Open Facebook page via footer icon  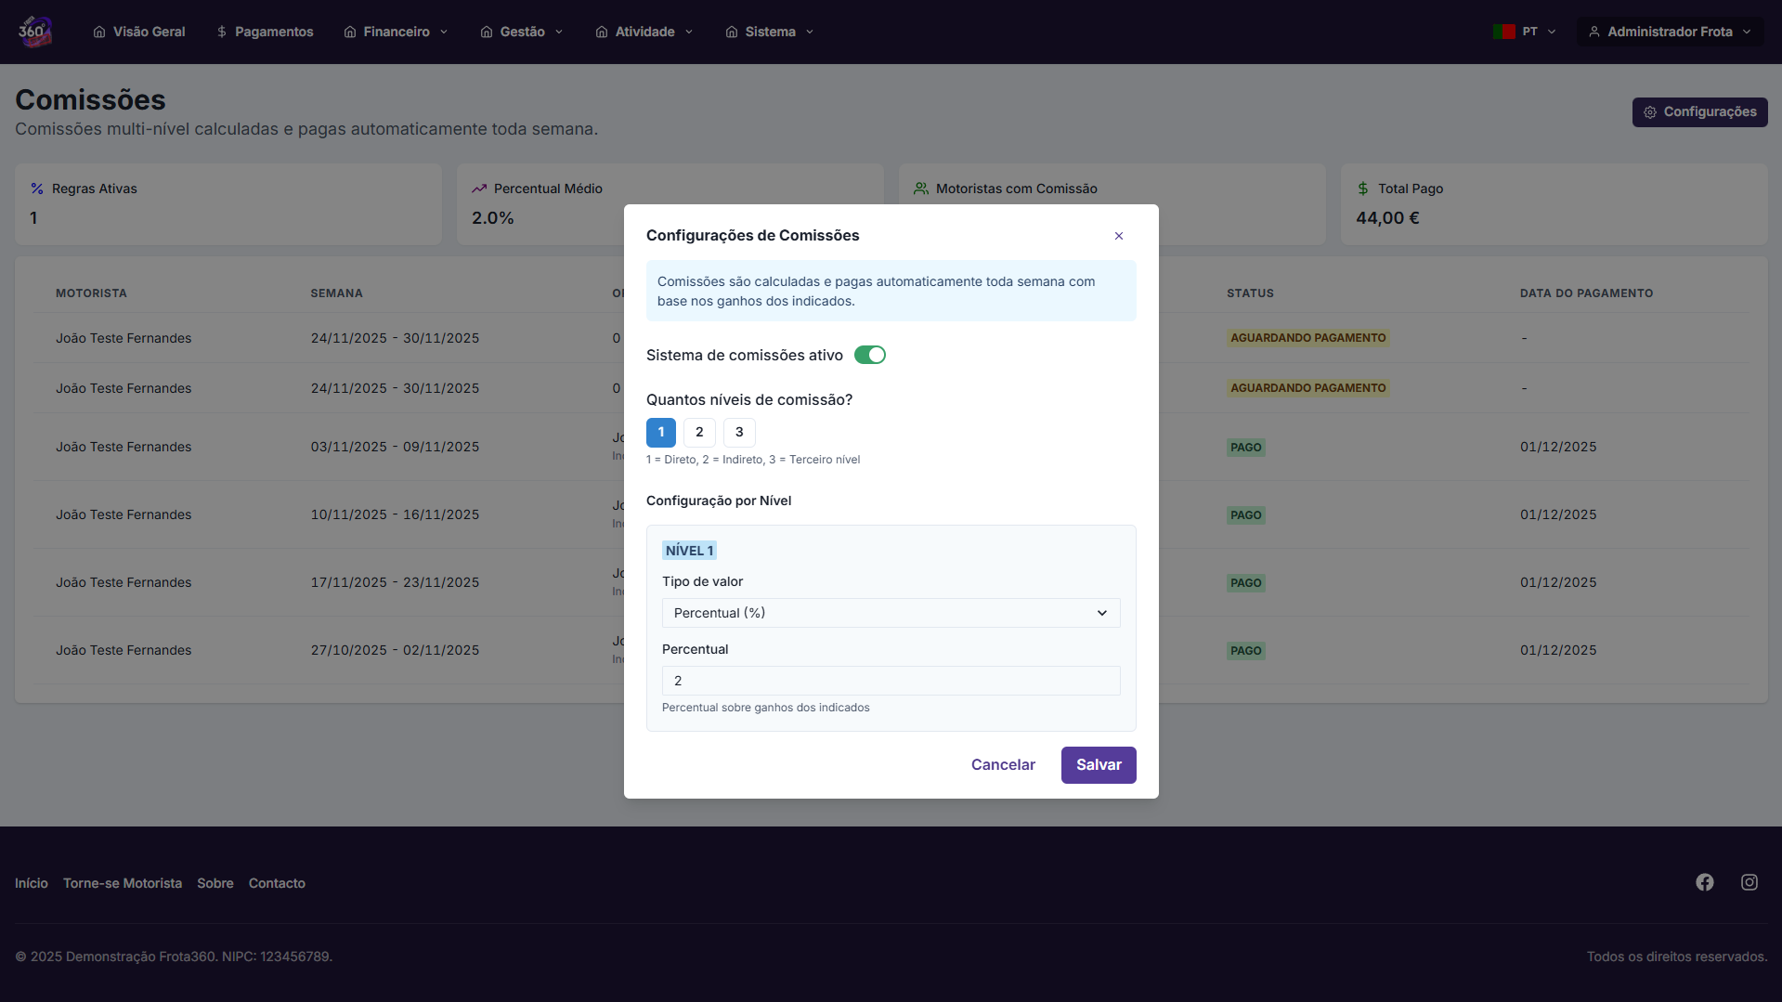[x=1704, y=882]
